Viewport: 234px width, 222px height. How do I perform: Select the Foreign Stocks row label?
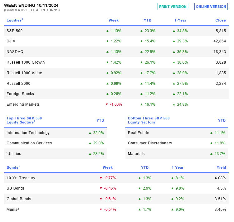tap(20, 94)
